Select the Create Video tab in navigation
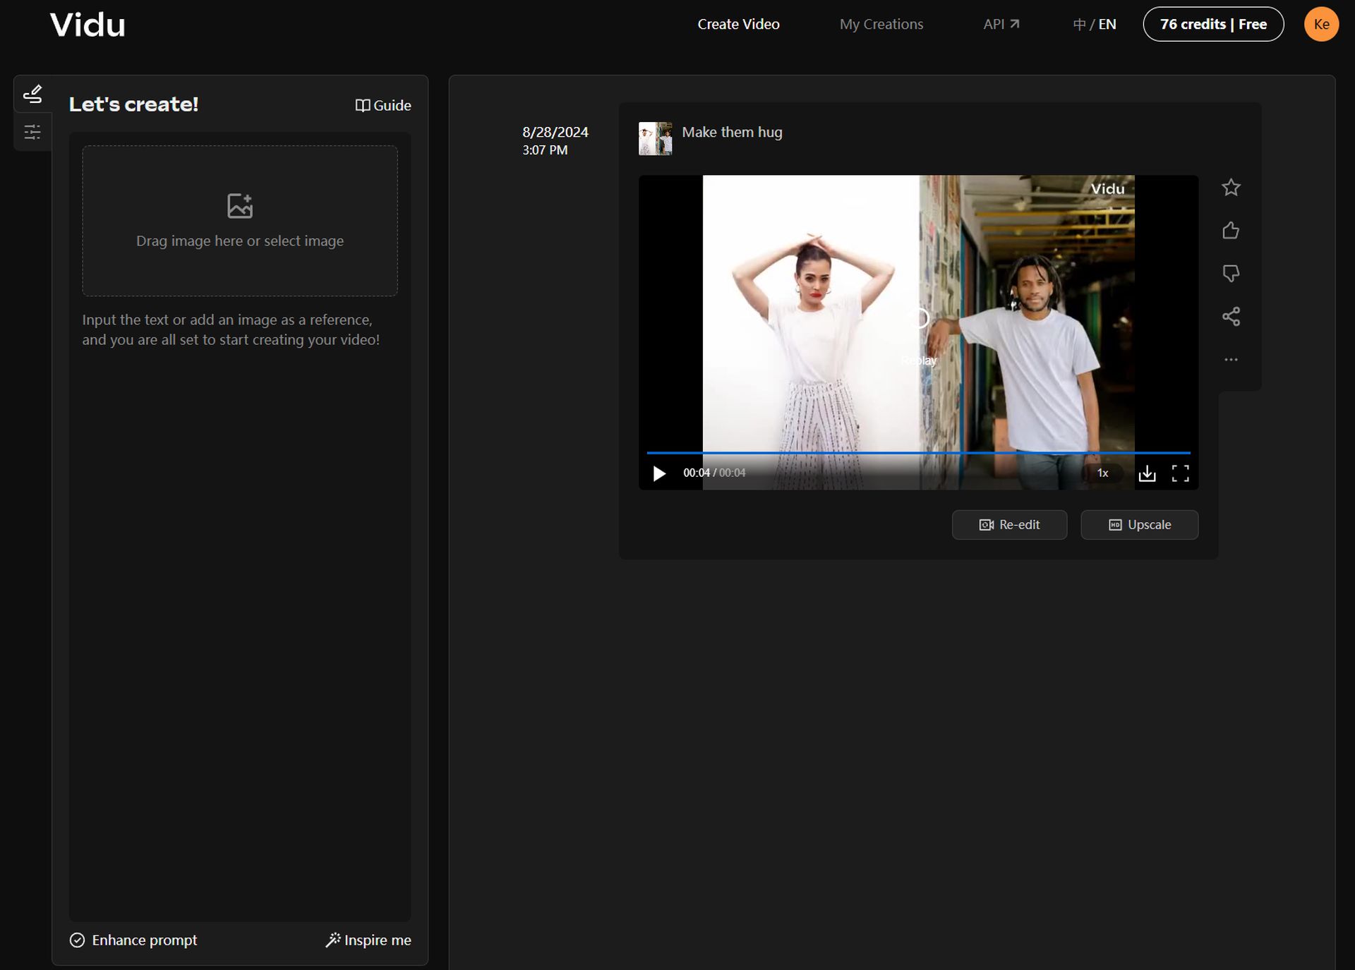The height and width of the screenshot is (970, 1355). 737,23
